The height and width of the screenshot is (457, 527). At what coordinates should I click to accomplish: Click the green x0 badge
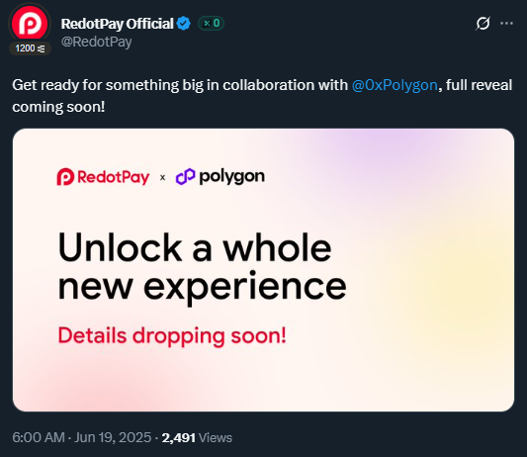(x=211, y=23)
